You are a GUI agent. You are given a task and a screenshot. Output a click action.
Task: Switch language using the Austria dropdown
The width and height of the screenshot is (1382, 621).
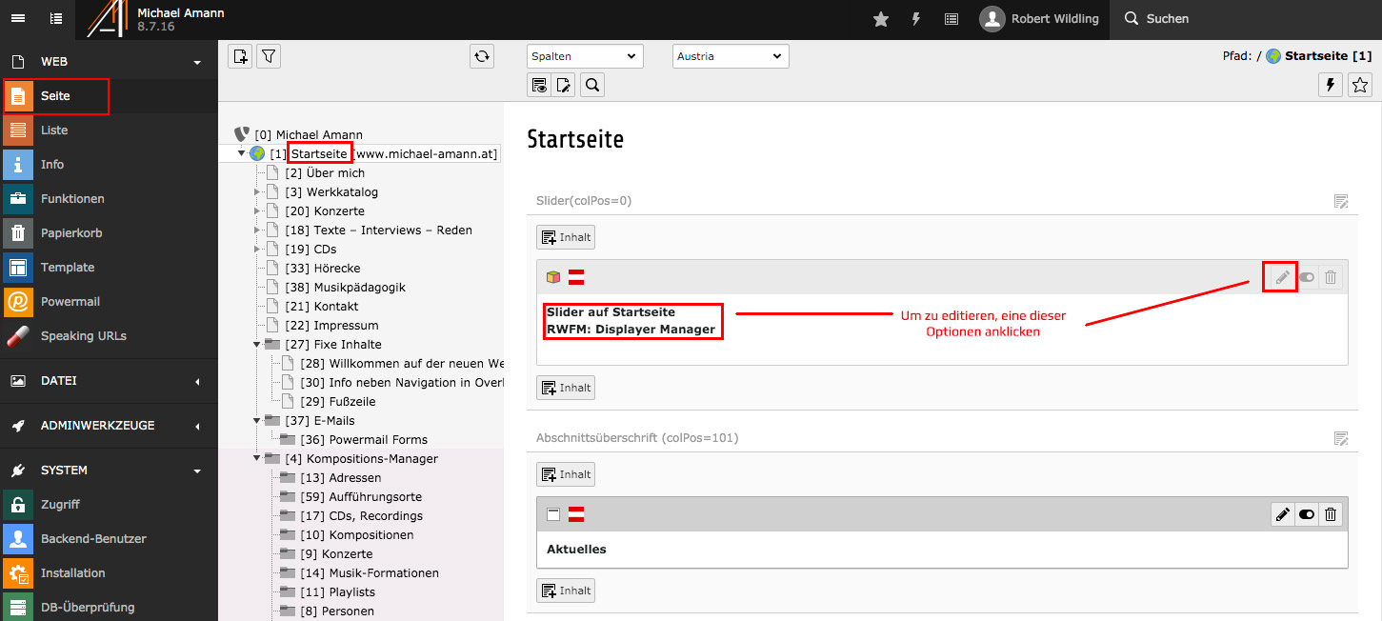coord(730,55)
